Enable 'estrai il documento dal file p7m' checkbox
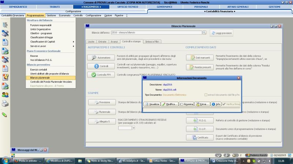 click(206, 95)
